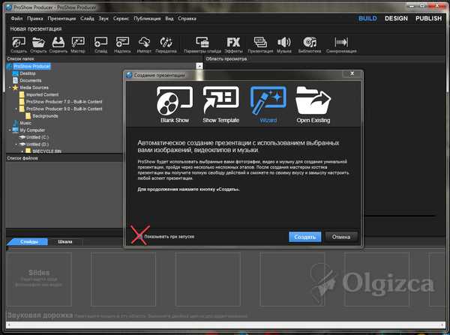Save the show via the Сохранить icon
The height and width of the screenshot is (335, 450).
click(x=58, y=45)
